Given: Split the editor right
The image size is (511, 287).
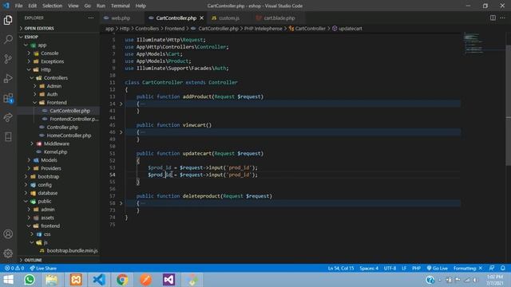Looking at the screenshot, I should point(493,18).
